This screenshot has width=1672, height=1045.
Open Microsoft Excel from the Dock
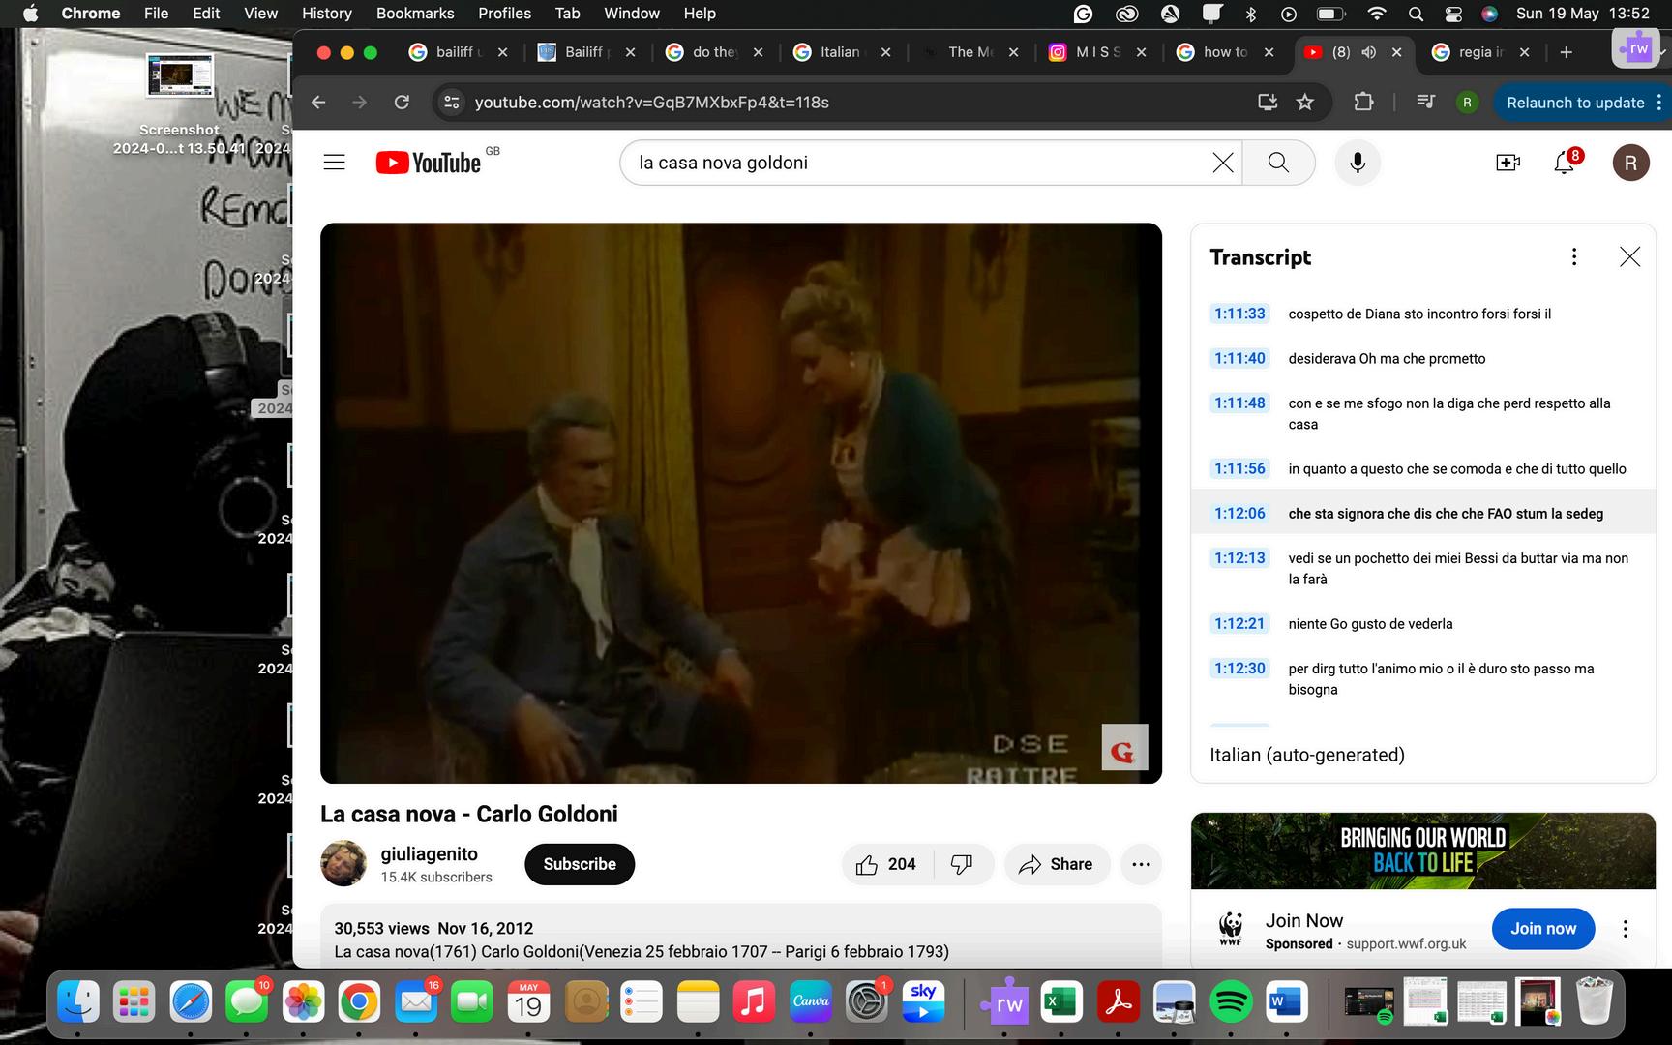click(1061, 1002)
